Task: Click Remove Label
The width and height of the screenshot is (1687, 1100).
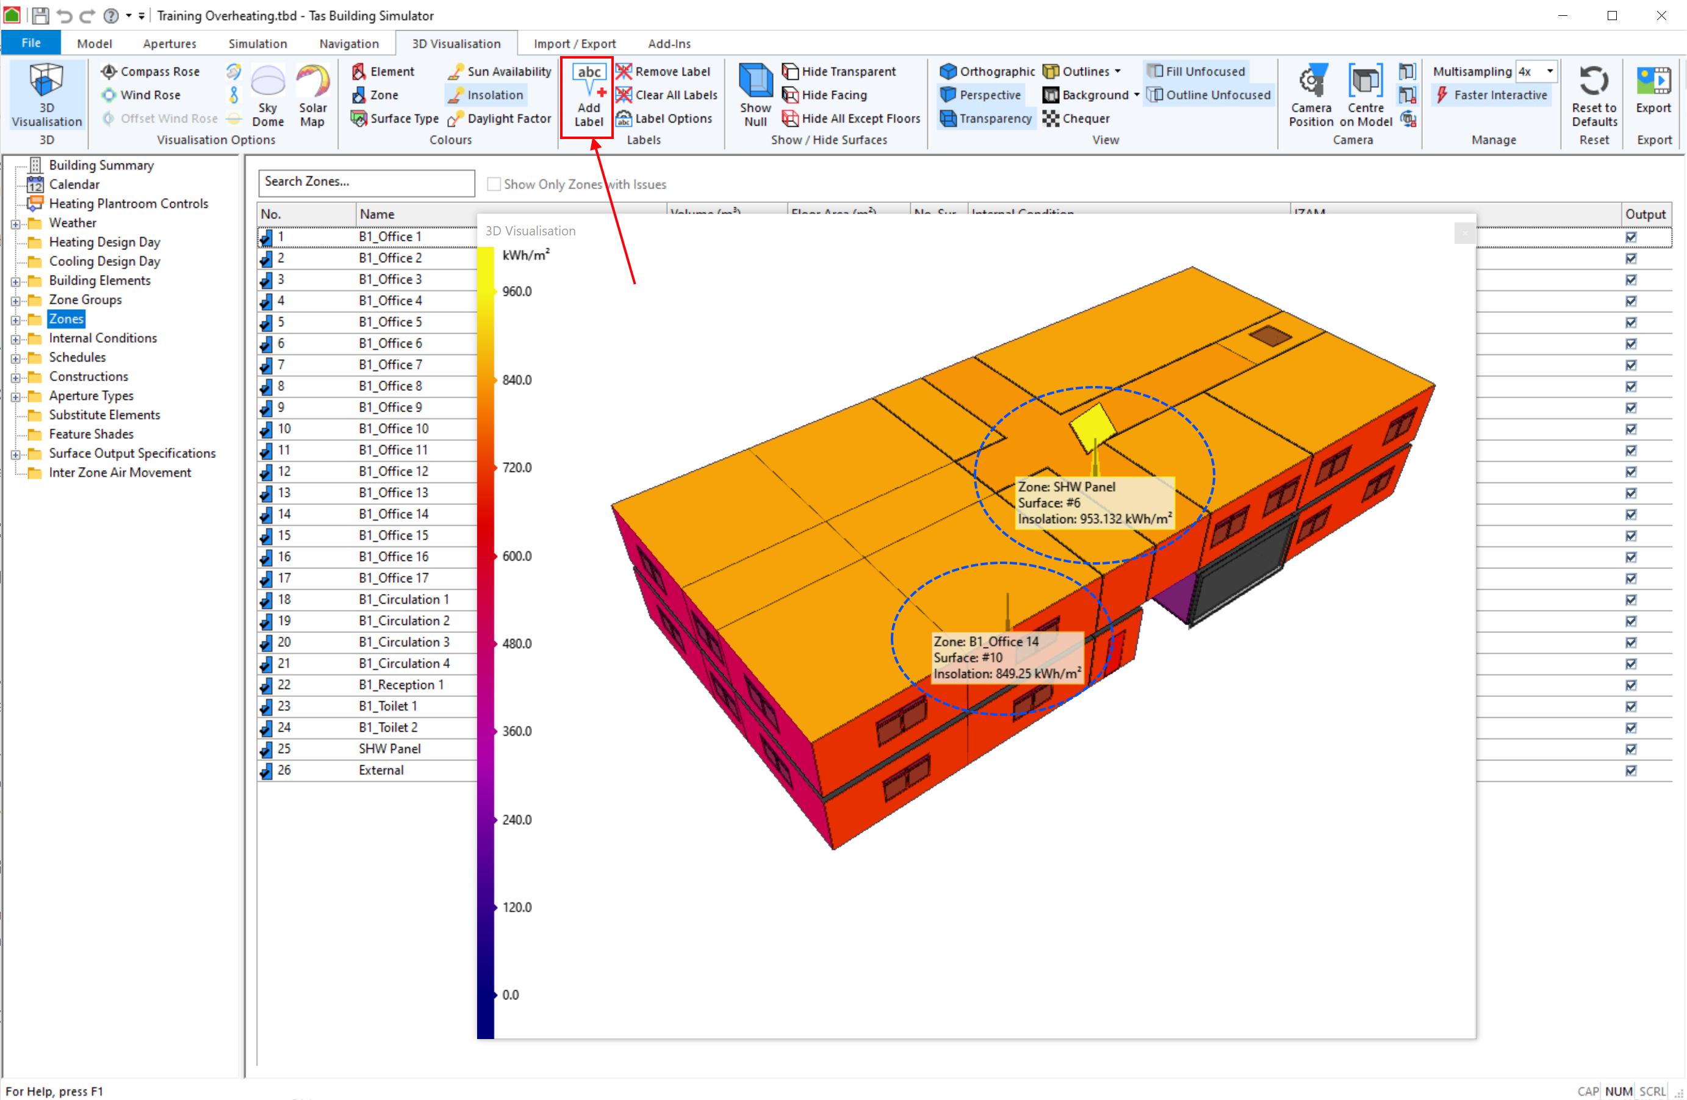Action: (663, 71)
